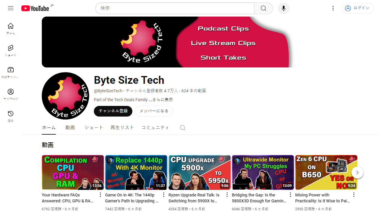379x213 pixels.
Task: Switch to the 再生リスト tab
Action: click(122, 128)
